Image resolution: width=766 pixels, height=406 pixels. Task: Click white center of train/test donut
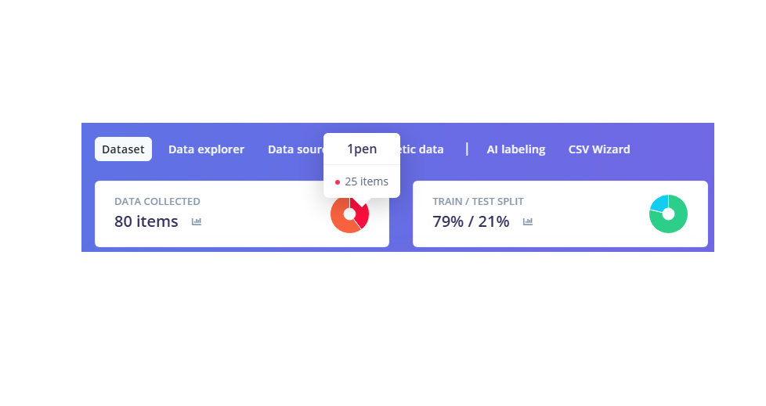[668, 214]
